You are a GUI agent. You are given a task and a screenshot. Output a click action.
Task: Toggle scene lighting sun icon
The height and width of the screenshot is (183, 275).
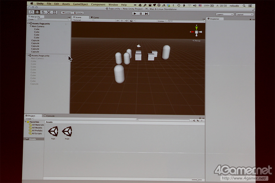122,21
